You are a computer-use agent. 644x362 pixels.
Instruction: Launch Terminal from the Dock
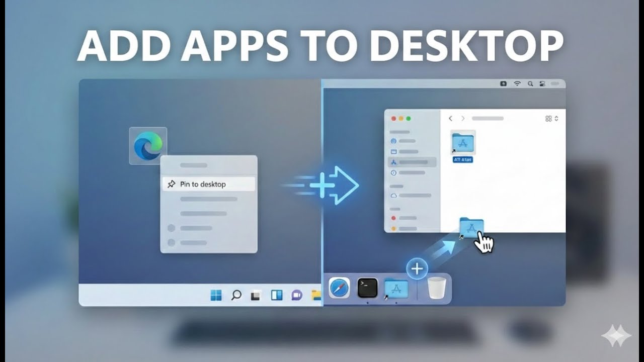(x=367, y=288)
